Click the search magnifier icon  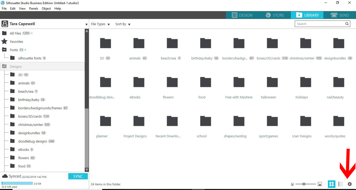point(347,24)
